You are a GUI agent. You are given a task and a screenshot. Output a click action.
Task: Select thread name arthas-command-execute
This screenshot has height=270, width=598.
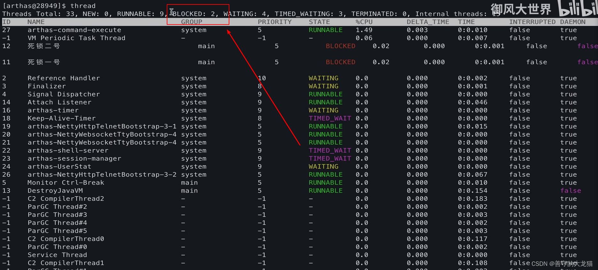tap(74, 30)
